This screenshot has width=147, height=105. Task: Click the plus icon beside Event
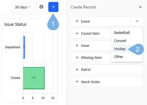click(77, 21)
